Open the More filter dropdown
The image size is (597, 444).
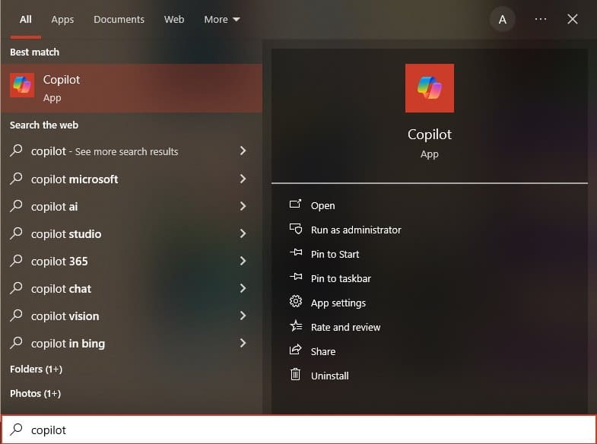[221, 20]
